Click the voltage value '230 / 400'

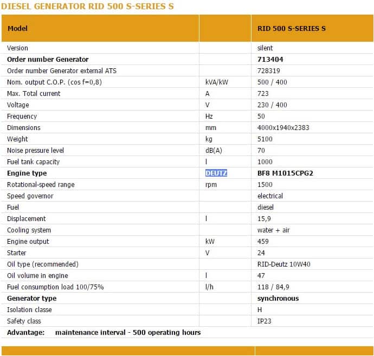pyautogui.click(x=272, y=105)
